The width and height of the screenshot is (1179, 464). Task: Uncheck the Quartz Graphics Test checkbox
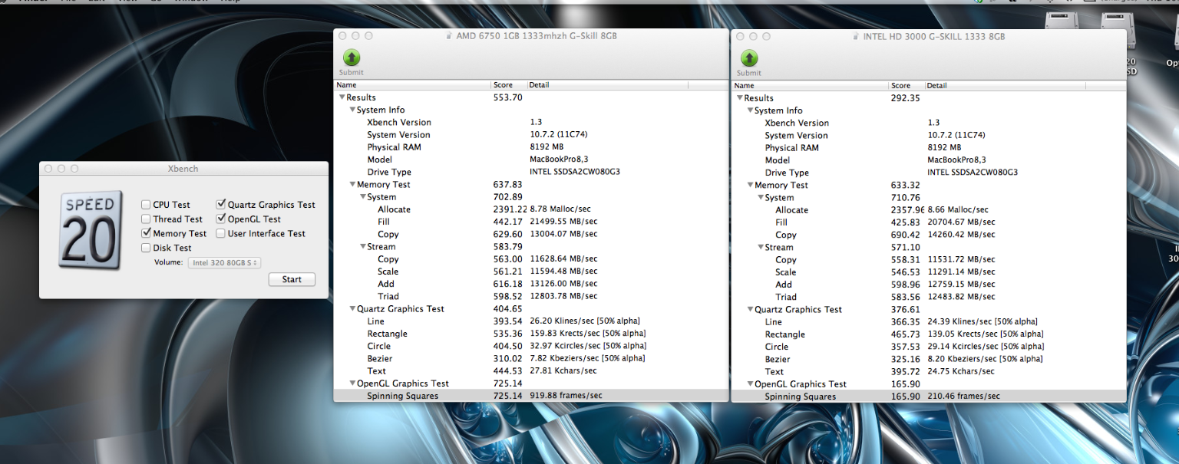(221, 205)
